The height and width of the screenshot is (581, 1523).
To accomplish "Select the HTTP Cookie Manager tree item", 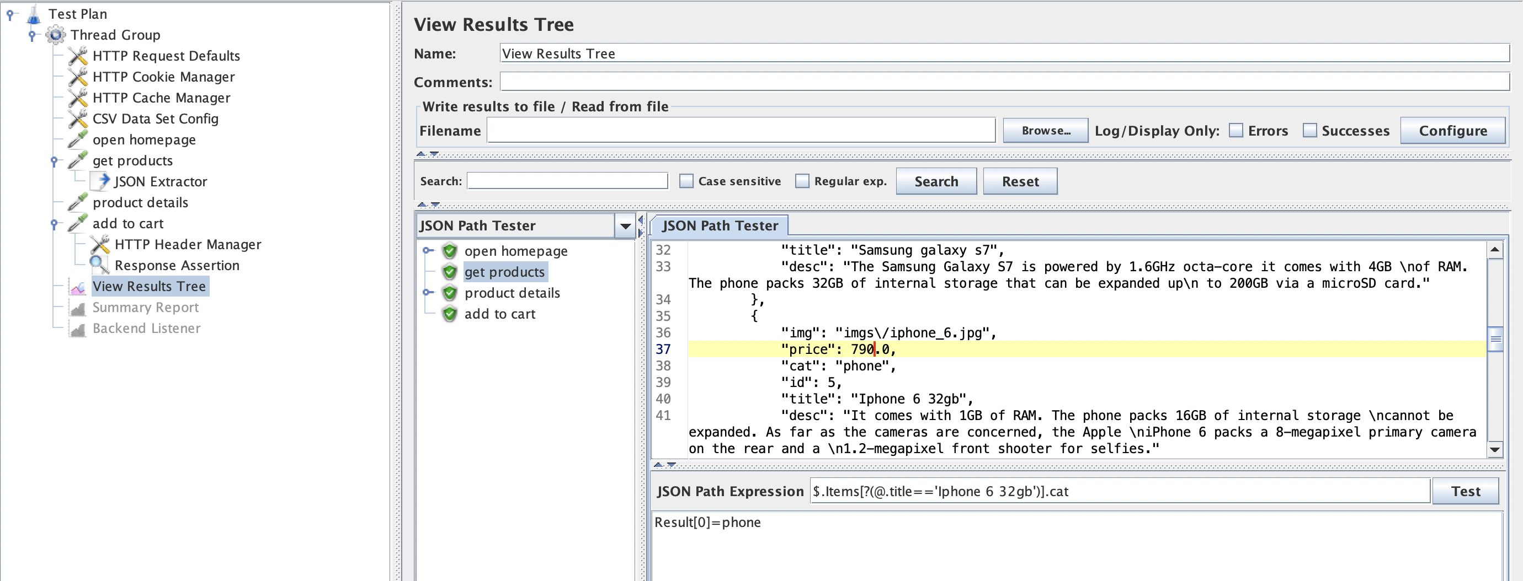I will pyautogui.click(x=163, y=77).
